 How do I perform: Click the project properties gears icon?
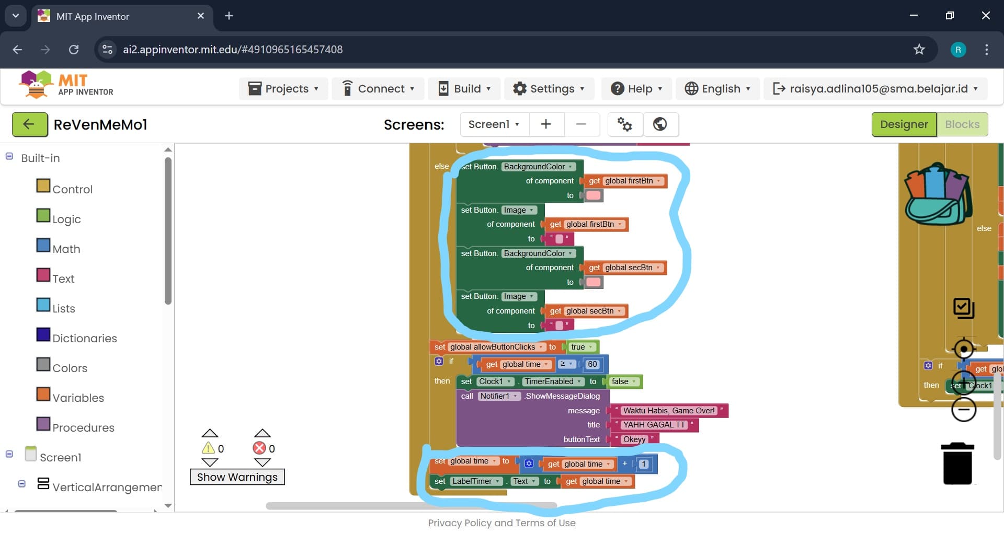[x=625, y=124]
